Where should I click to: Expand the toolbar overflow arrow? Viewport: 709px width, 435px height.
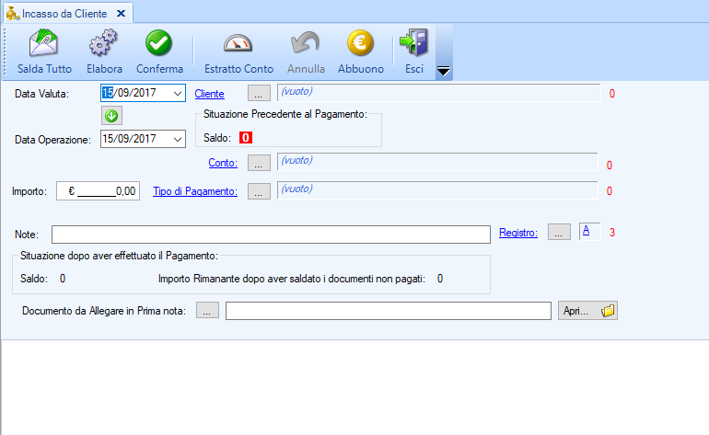[442, 71]
